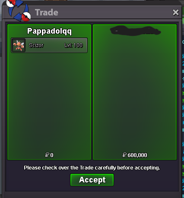Viewport: 184px width, 198px height.
Task: Click the Scizor sprite thumbnail
Action: [19, 45]
